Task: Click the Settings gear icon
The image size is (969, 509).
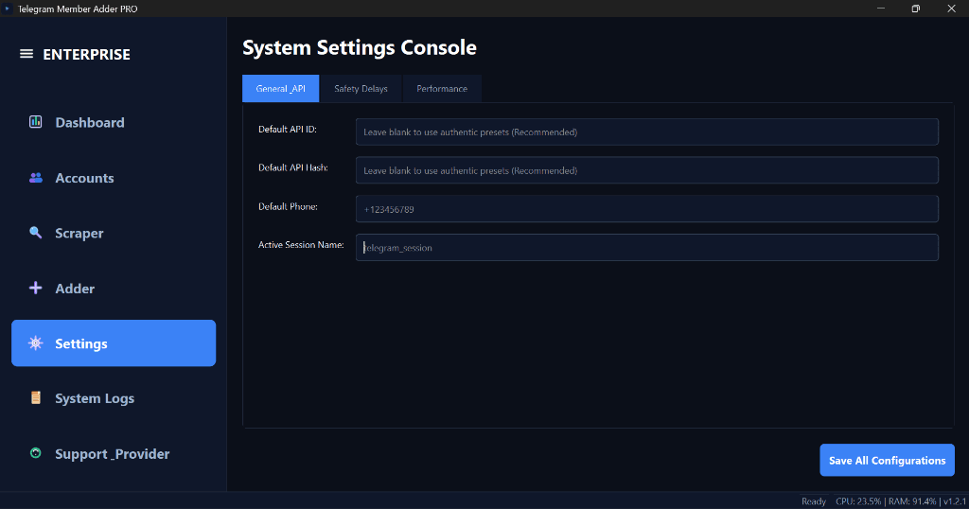Action: click(36, 343)
